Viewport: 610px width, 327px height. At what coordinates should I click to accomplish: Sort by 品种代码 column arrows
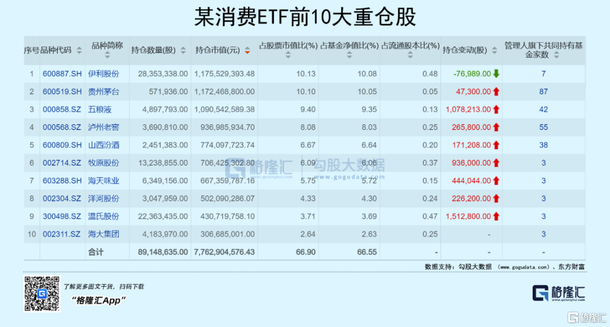(x=80, y=51)
